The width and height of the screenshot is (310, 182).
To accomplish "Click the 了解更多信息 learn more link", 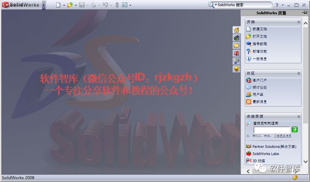I will [282, 136].
